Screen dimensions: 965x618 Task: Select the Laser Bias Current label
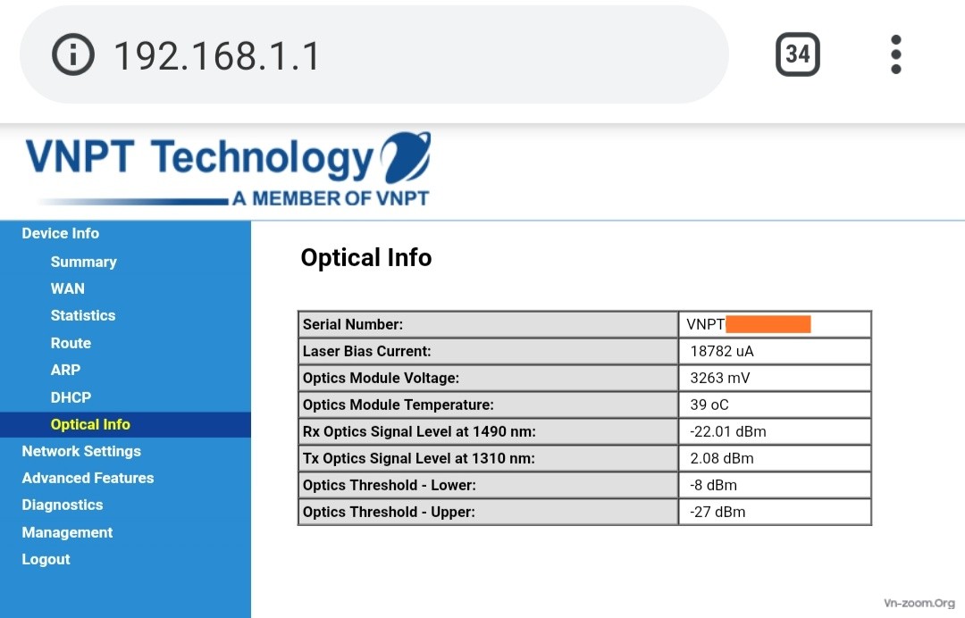click(489, 351)
